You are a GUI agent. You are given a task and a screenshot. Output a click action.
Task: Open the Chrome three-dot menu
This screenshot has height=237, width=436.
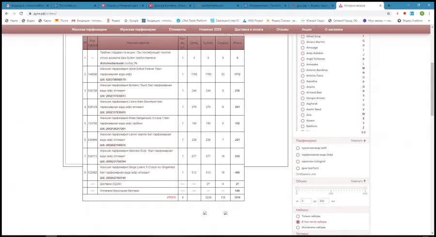(430, 14)
